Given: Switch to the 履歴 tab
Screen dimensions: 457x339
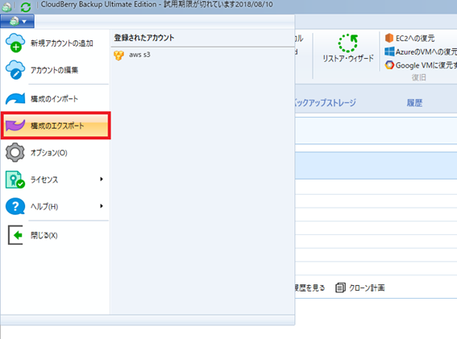Looking at the screenshot, I should click(414, 103).
